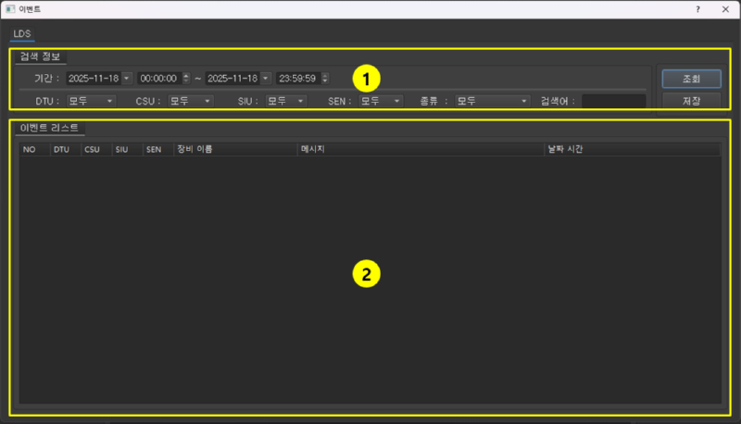Sort by the CSU column header
Screen dimensions: 741x424
(x=96, y=149)
